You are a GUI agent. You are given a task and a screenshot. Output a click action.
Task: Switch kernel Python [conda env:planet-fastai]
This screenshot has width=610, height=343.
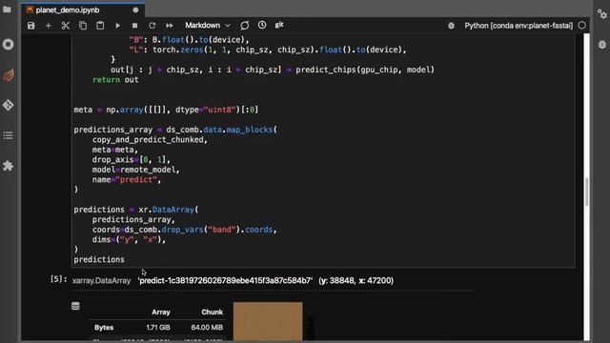click(518, 26)
